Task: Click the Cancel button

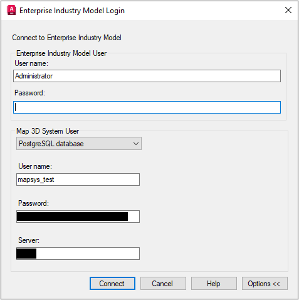Action: coord(163,284)
